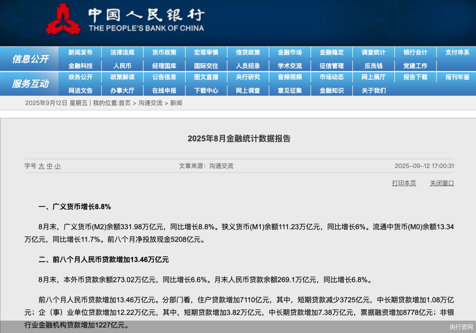Viewport: 476px width, 333px height.
Task: Click 关闭窗口 to close window
Action: click(x=442, y=183)
